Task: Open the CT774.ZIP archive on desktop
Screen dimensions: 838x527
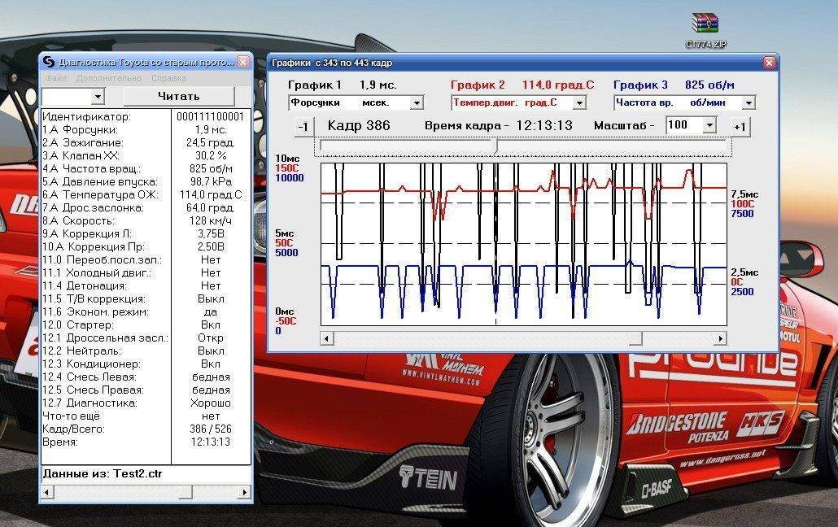Action: [705, 25]
